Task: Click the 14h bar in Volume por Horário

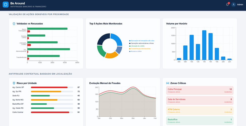Action: [x=204, y=45]
